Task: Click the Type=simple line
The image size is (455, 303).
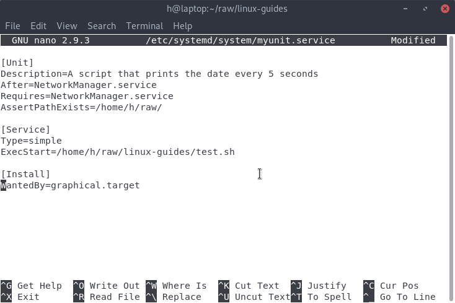Action: 32,141
